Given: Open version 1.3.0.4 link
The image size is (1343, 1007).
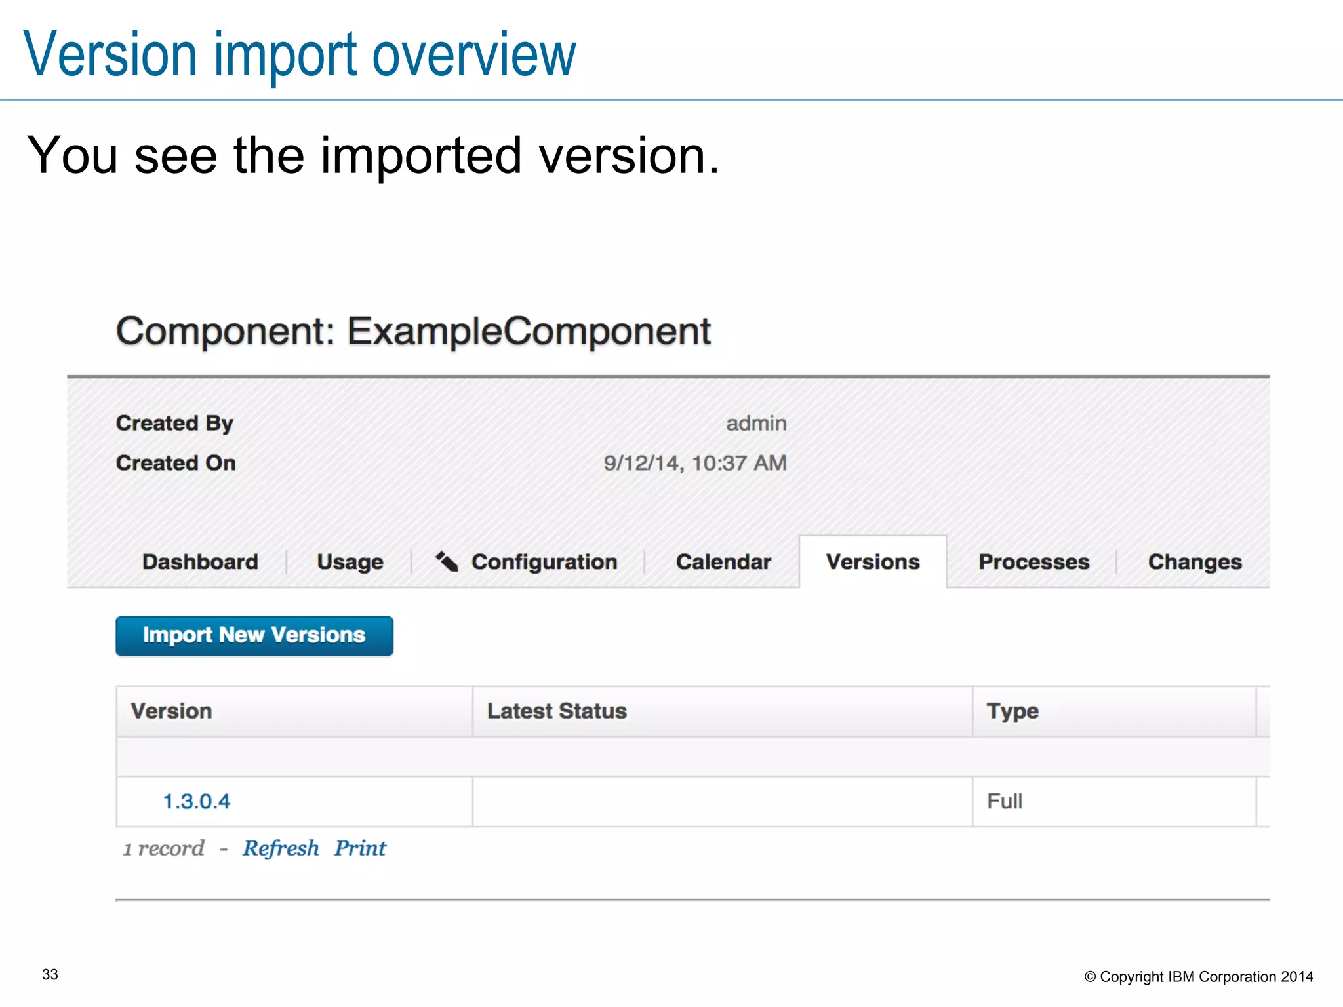Looking at the screenshot, I should click(x=197, y=801).
